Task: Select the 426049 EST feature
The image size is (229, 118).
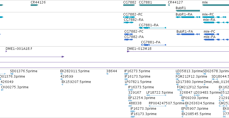Action: 1,85
